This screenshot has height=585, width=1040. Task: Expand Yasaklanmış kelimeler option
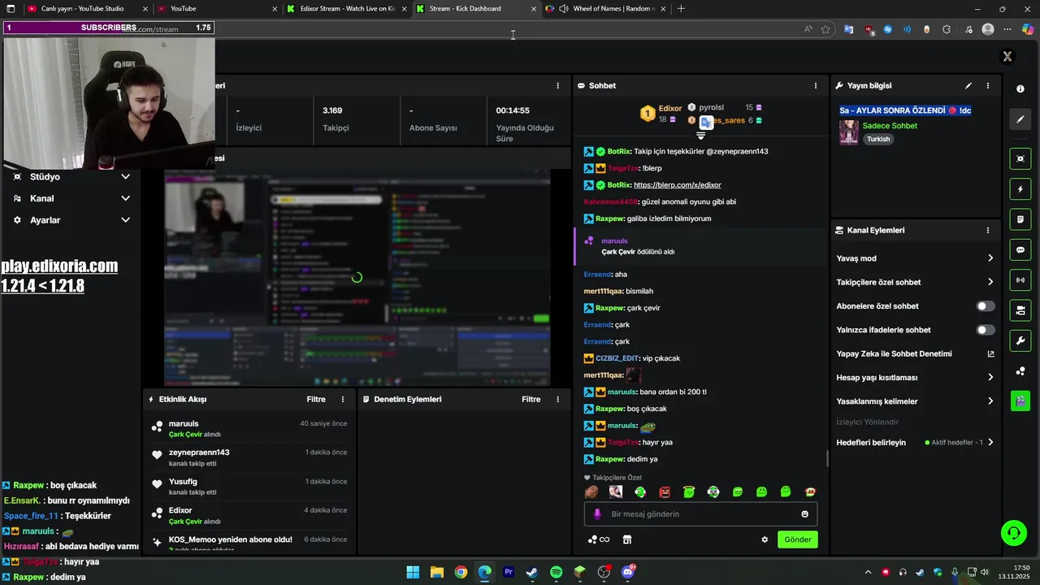click(x=990, y=401)
